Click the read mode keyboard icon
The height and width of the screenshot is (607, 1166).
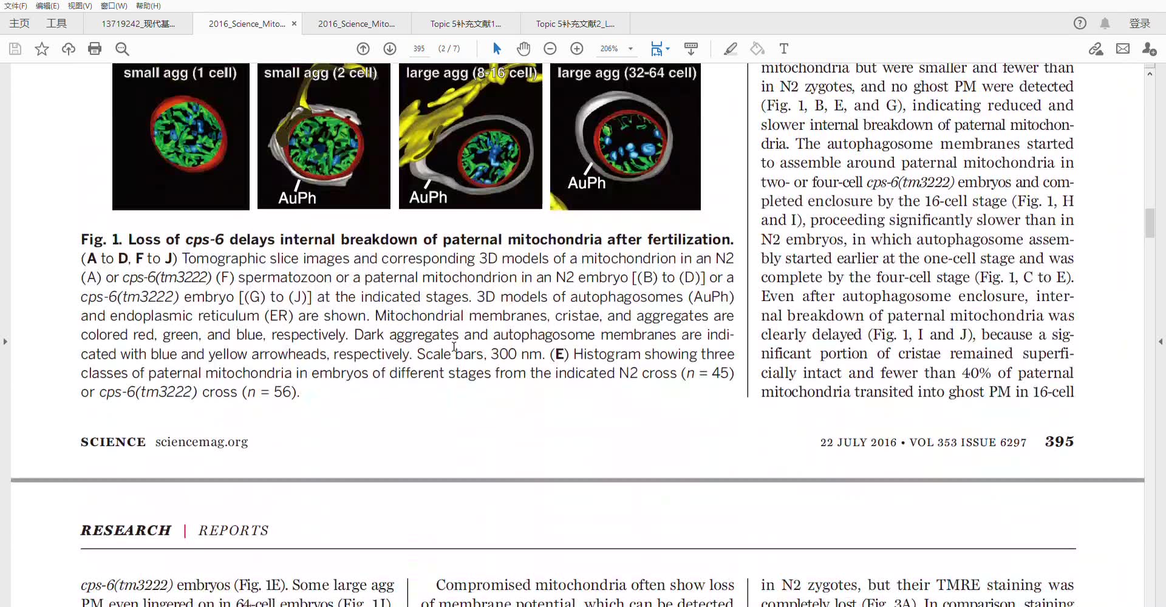(x=690, y=49)
